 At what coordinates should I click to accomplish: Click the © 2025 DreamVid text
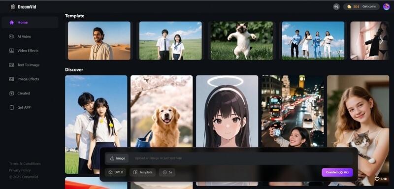(x=24, y=177)
